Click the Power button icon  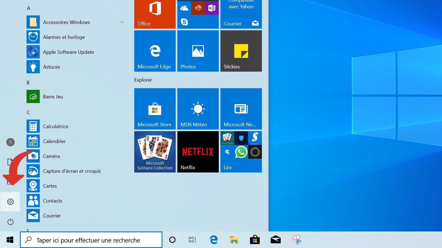pos(10,222)
